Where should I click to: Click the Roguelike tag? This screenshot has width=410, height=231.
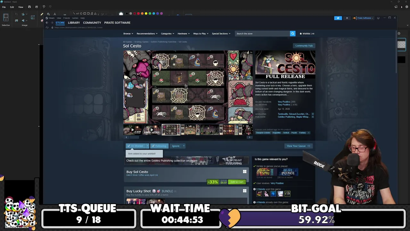click(x=276, y=133)
